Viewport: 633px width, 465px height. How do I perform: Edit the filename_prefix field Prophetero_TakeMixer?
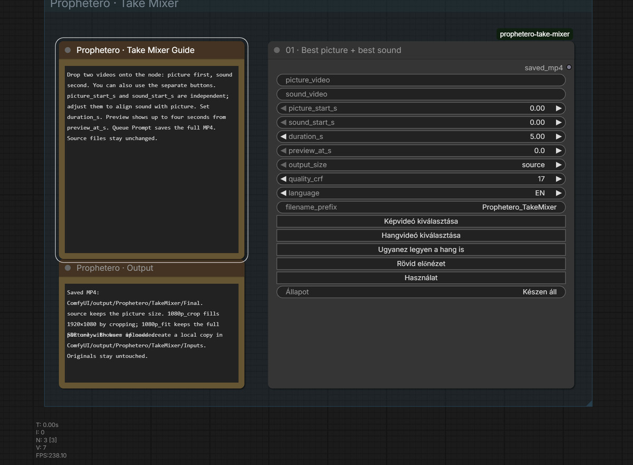point(421,207)
